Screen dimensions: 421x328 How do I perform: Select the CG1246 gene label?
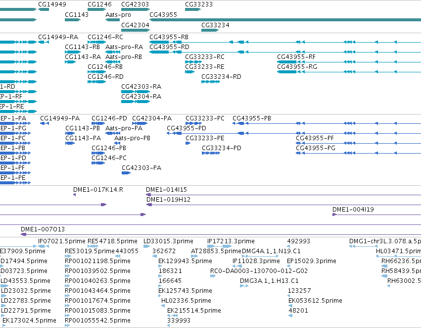click(99, 4)
